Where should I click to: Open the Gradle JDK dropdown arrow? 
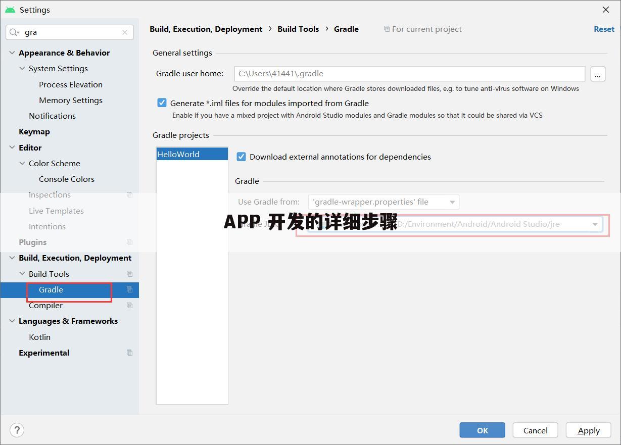pos(595,224)
